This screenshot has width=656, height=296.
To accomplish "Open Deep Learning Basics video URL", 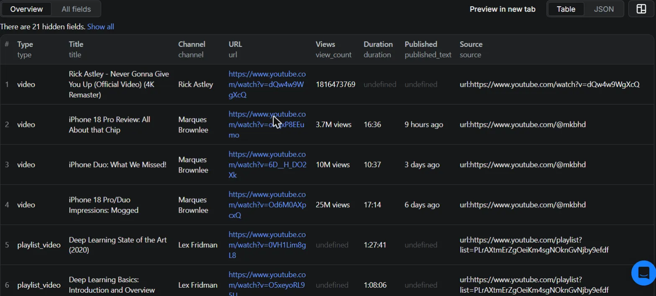I will [267, 285].
